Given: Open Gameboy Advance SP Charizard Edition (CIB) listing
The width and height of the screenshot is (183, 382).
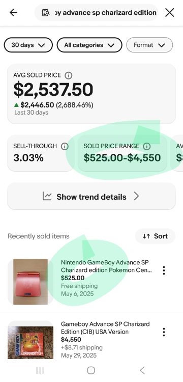Looking at the screenshot, I should point(105,328).
